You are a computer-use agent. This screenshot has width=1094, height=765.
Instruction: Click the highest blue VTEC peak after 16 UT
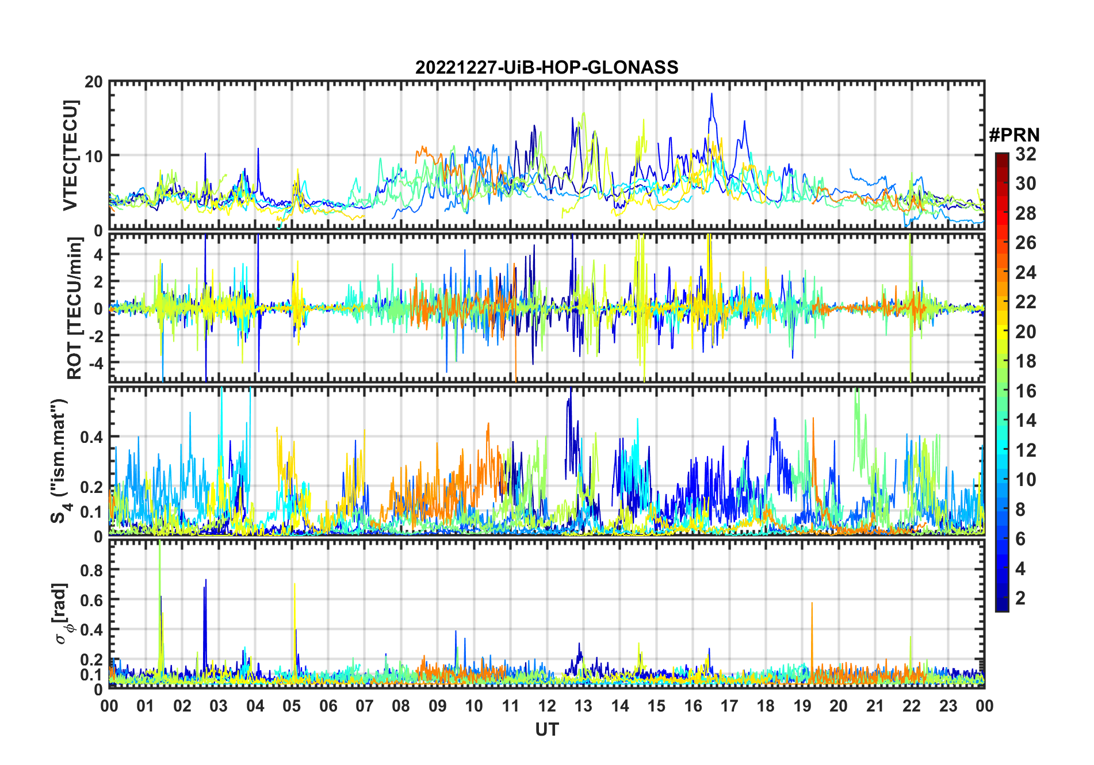coord(712,95)
